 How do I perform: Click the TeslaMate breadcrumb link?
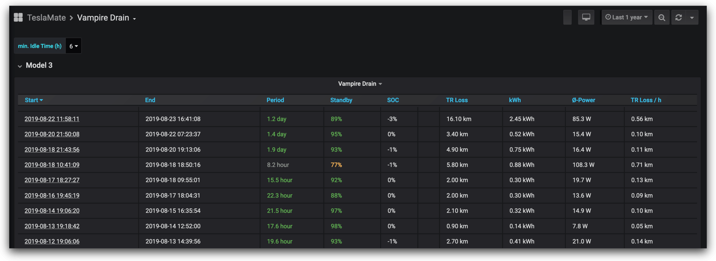pos(46,18)
